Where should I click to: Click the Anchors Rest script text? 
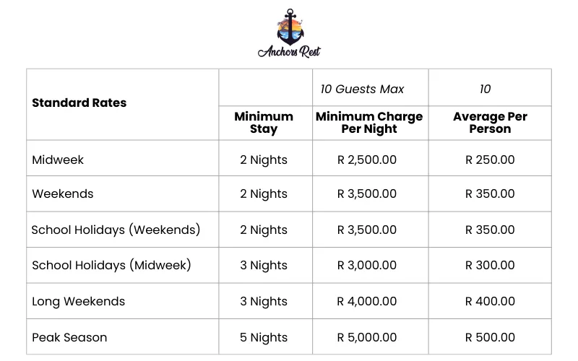(x=290, y=52)
